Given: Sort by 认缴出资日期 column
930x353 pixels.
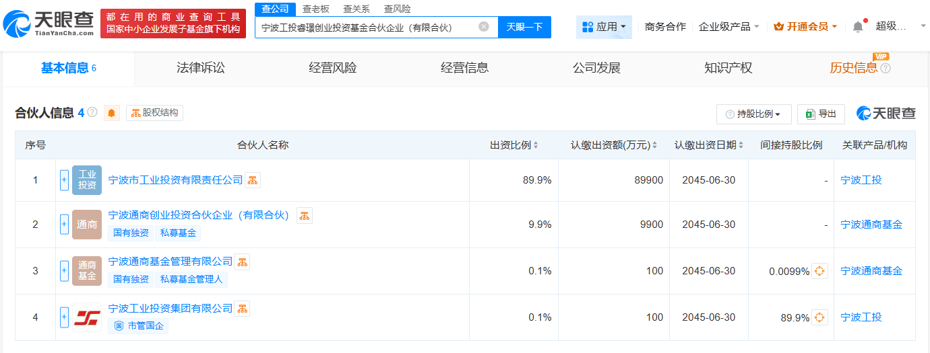Looking at the screenshot, I should pyautogui.click(x=709, y=145).
